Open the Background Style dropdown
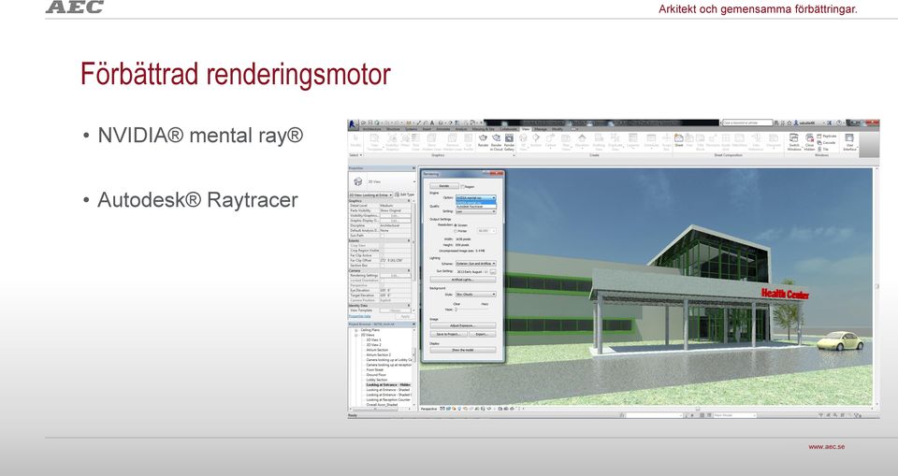898x476 pixels. (x=475, y=295)
